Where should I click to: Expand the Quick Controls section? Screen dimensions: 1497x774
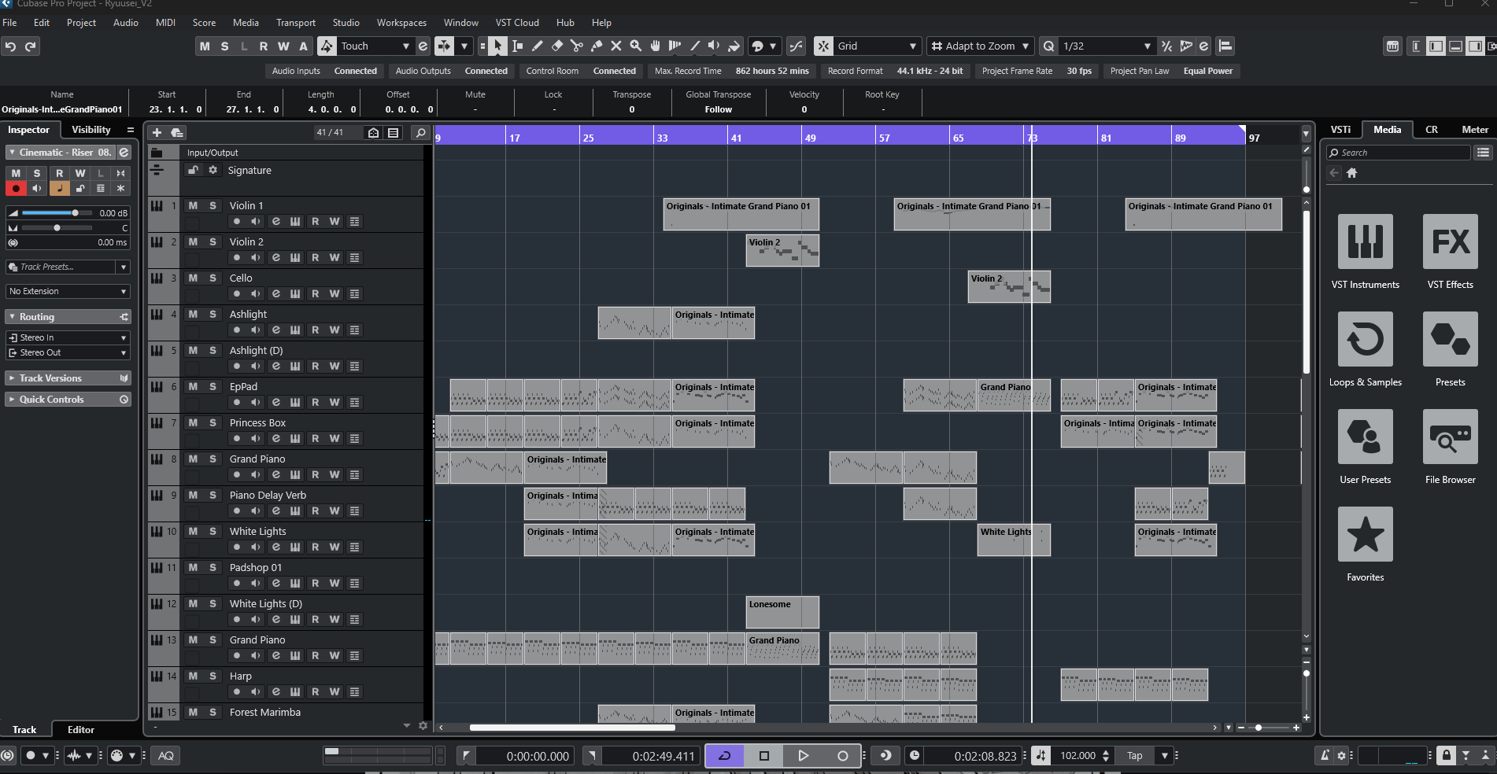68,400
